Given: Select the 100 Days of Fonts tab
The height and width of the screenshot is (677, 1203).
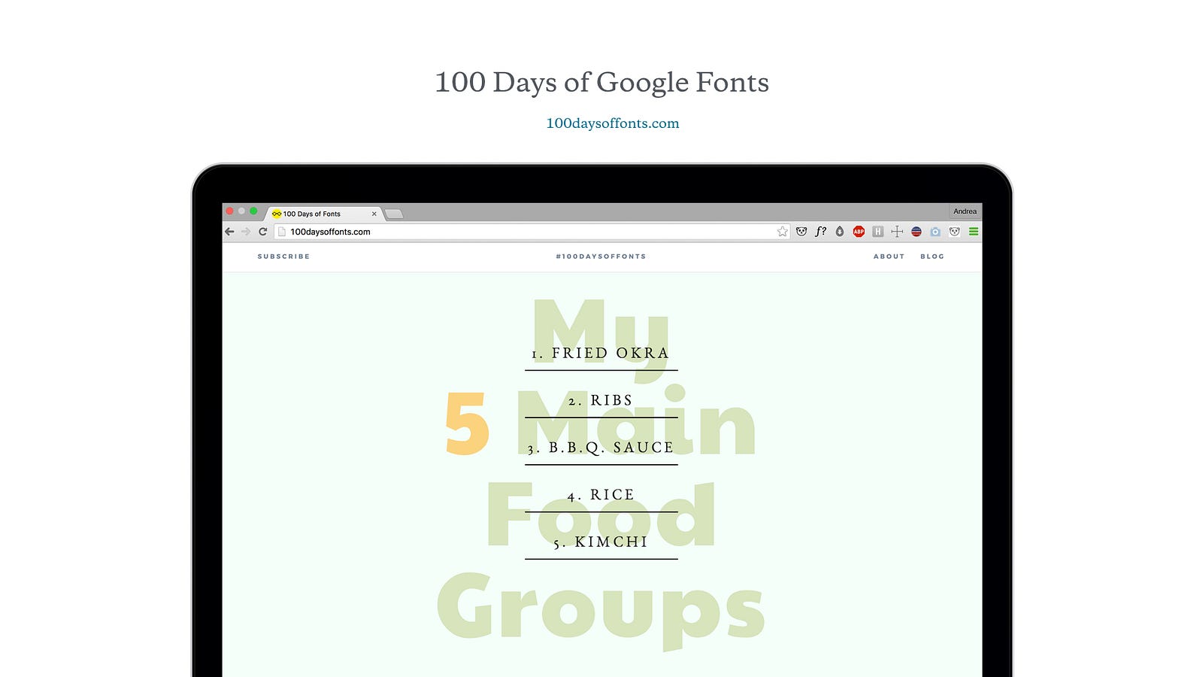Looking at the screenshot, I should (x=323, y=214).
